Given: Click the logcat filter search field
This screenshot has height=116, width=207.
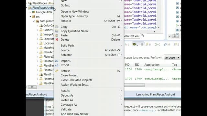Looking at the screenshot, I should click(143, 58).
